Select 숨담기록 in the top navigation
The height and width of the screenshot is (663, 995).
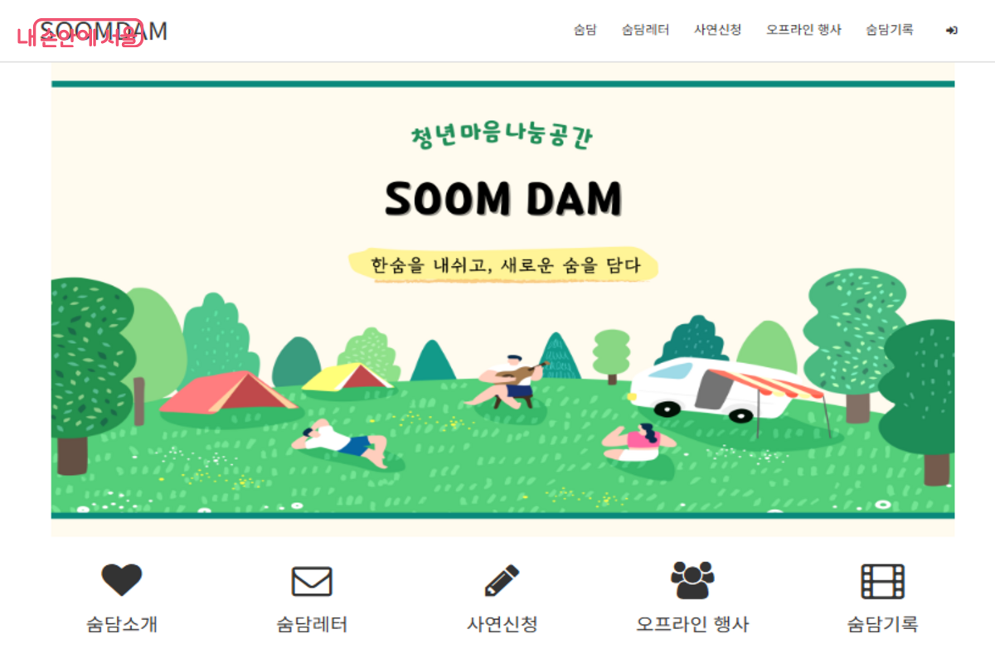(x=890, y=30)
